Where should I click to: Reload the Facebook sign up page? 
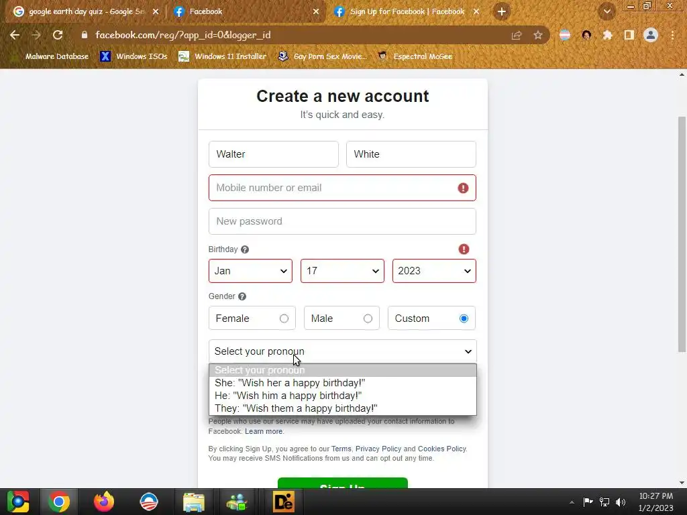(58, 35)
